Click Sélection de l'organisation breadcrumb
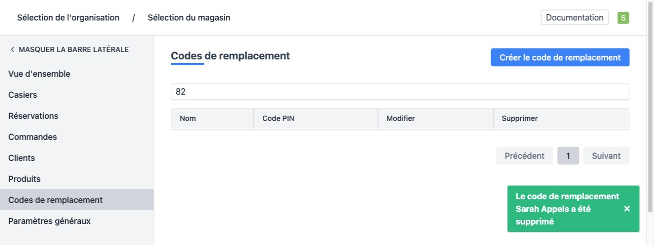 click(68, 18)
